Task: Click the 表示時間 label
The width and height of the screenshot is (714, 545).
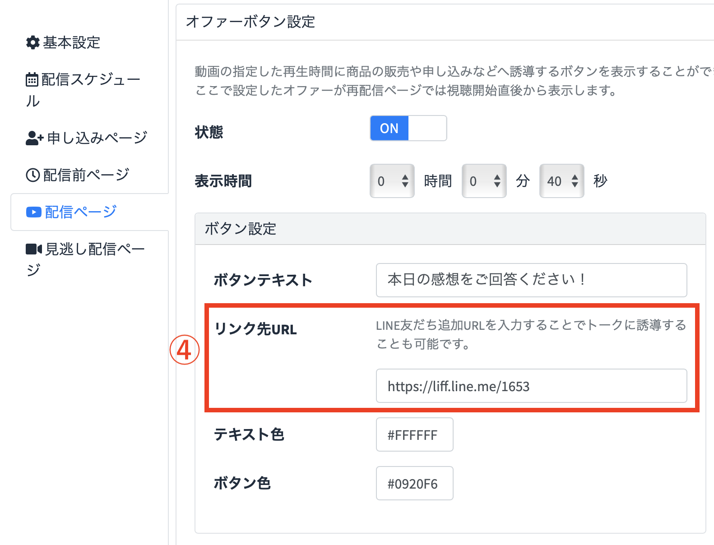Action: point(223,181)
